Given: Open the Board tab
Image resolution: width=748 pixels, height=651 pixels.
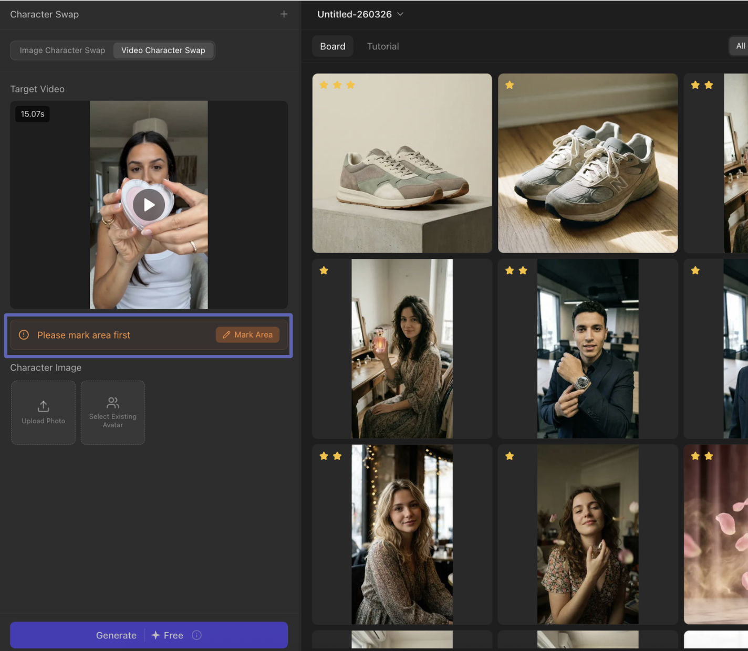Looking at the screenshot, I should pos(333,46).
